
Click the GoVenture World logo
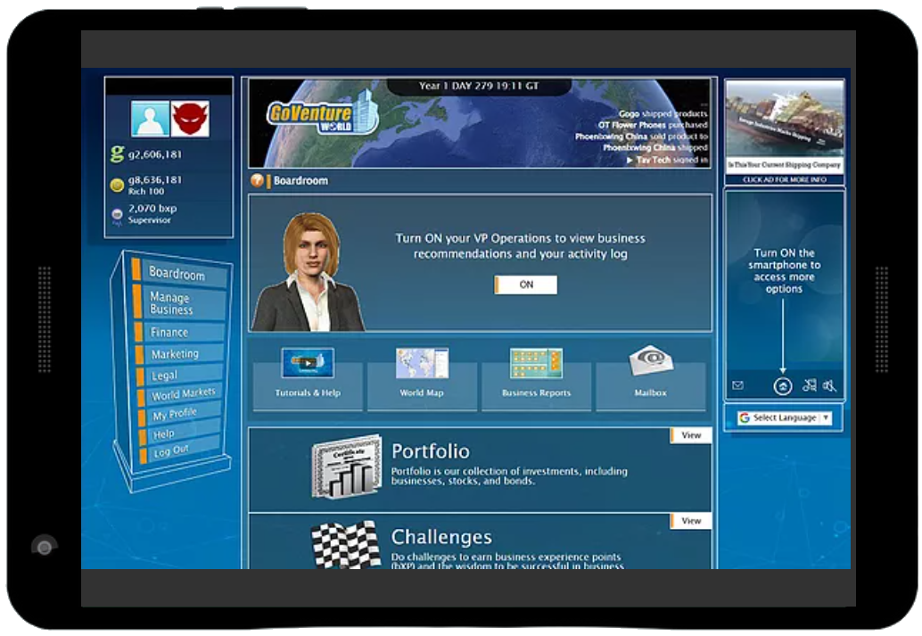coord(322,113)
